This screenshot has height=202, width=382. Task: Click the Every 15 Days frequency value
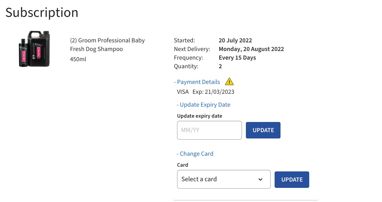(x=237, y=58)
